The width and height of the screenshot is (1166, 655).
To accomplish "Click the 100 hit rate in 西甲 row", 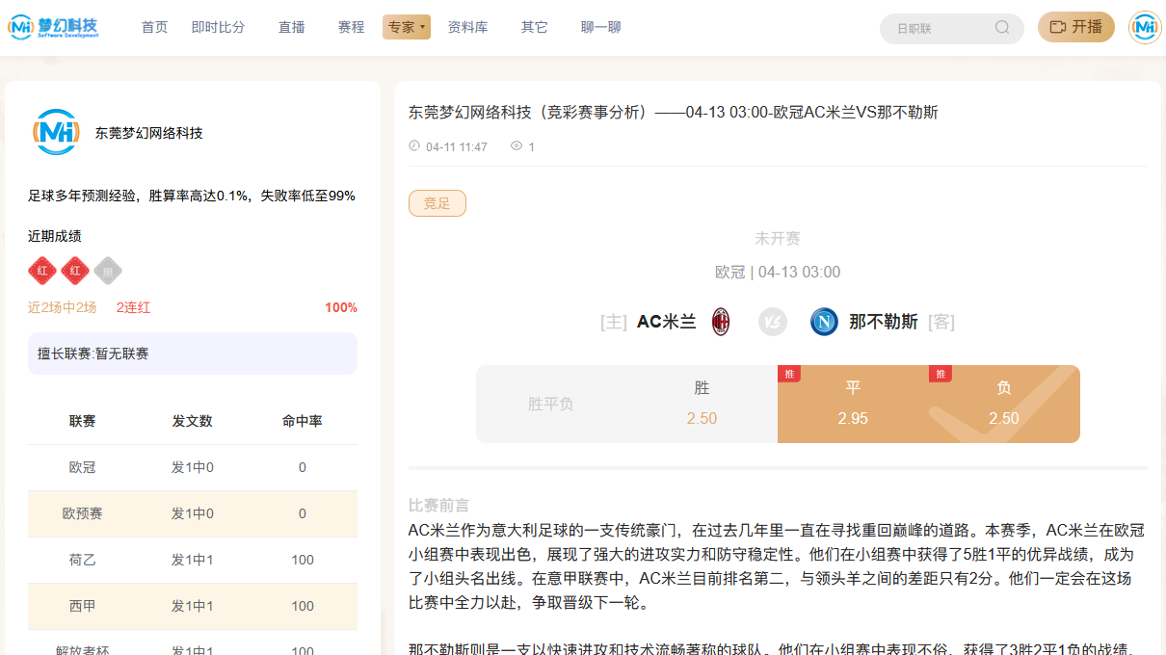I will pyautogui.click(x=303, y=606).
